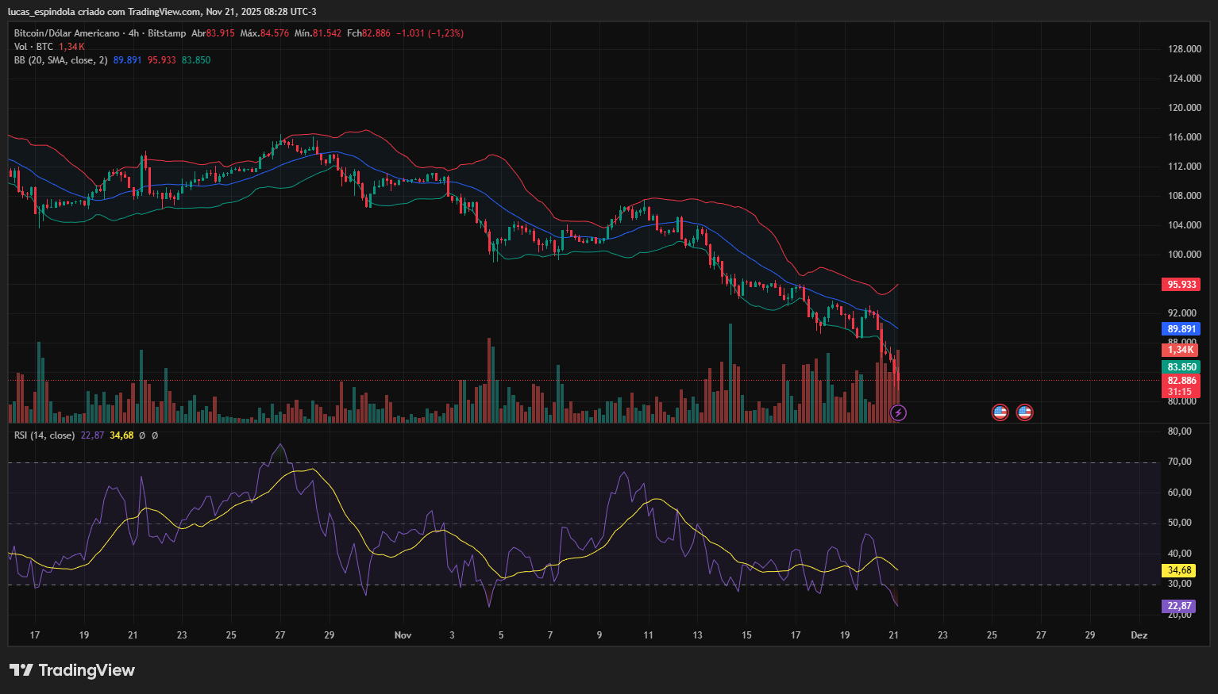This screenshot has width=1218, height=694.
Task: Click the blue 89.891 basis price label
Action: pyautogui.click(x=1181, y=329)
